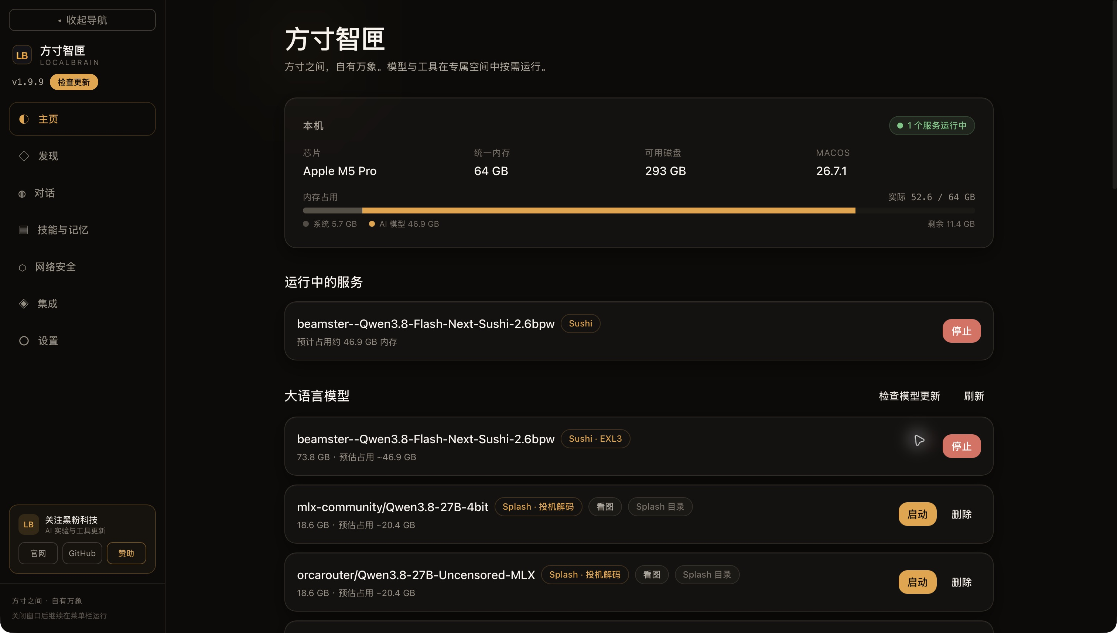
Task: Start the mlx-community/Qwen3.8-27B-4bit model
Action: pyautogui.click(x=918, y=514)
